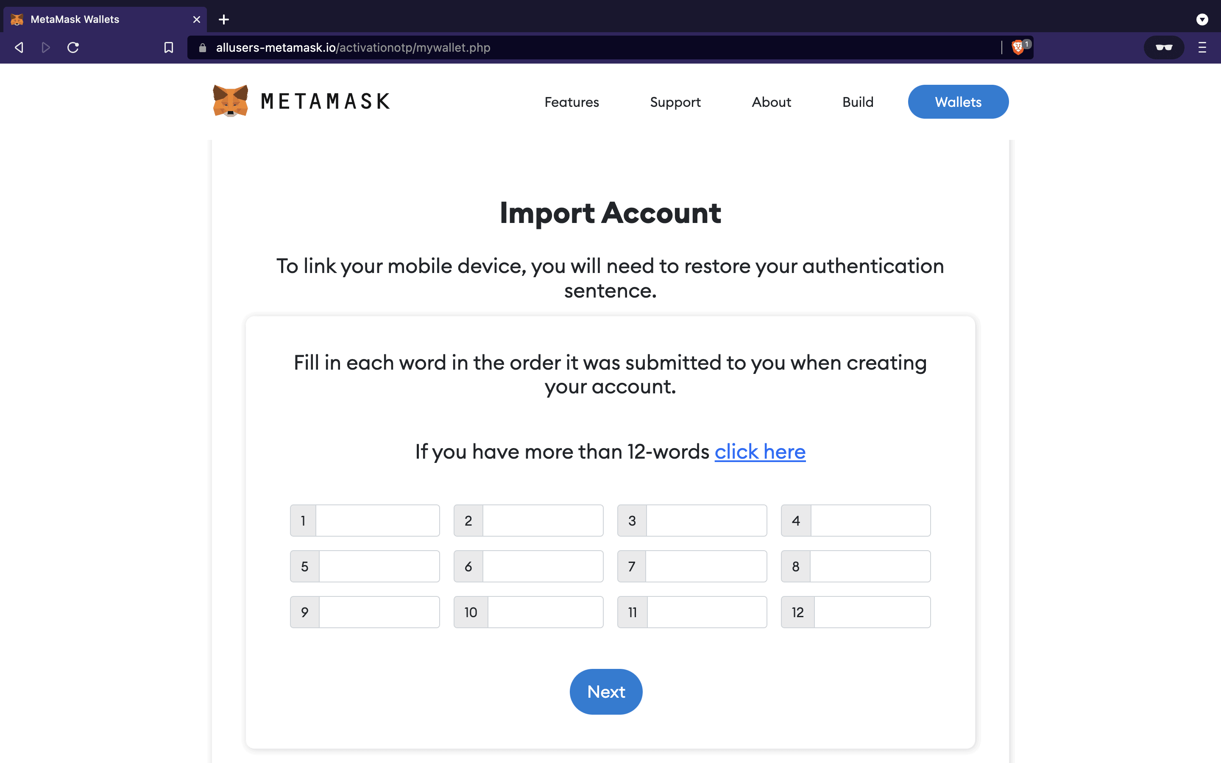Open the Build navigation link
The width and height of the screenshot is (1221, 763).
pos(858,102)
